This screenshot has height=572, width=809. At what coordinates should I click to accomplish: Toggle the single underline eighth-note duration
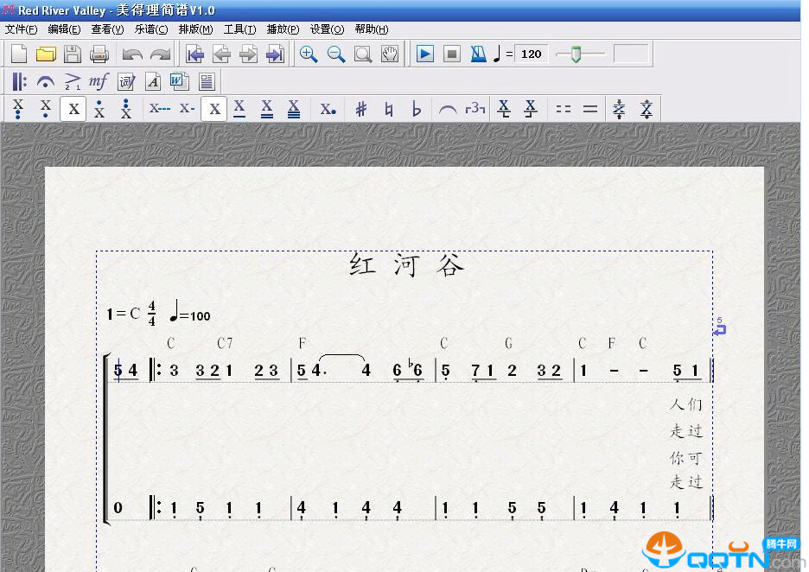[x=239, y=109]
